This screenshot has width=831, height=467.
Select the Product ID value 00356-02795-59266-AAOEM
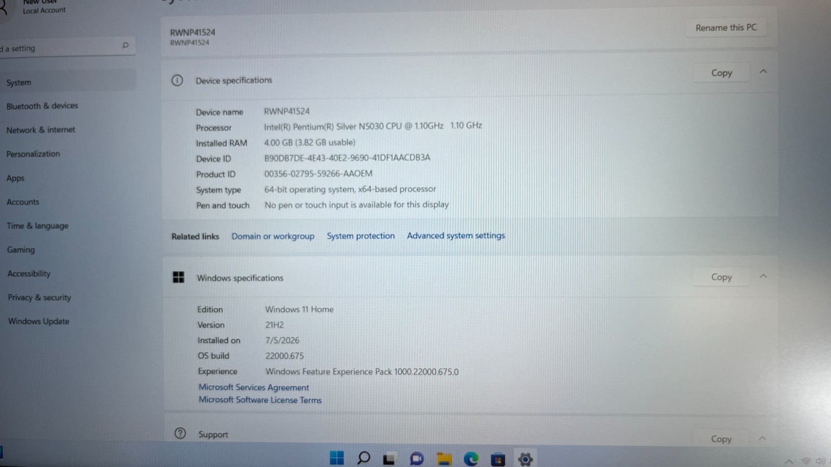tap(318, 174)
